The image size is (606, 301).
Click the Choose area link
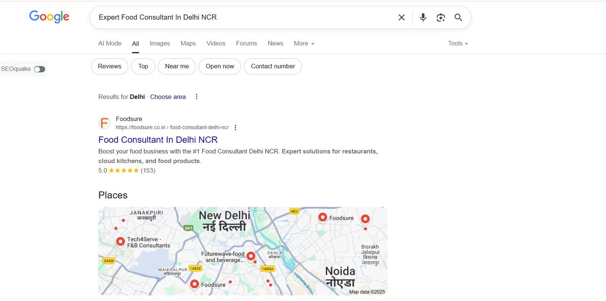pyautogui.click(x=168, y=97)
